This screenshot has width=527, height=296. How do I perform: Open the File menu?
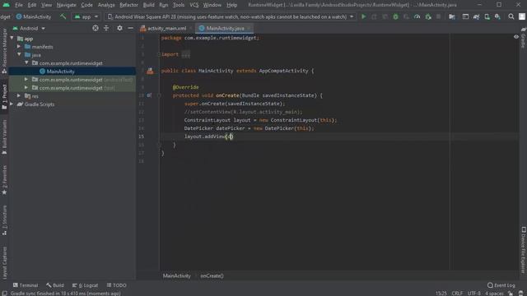click(19, 5)
